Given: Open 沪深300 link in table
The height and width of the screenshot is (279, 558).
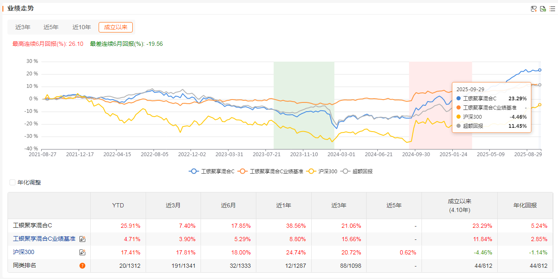Looking at the screenshot, I should click(24, 252).
